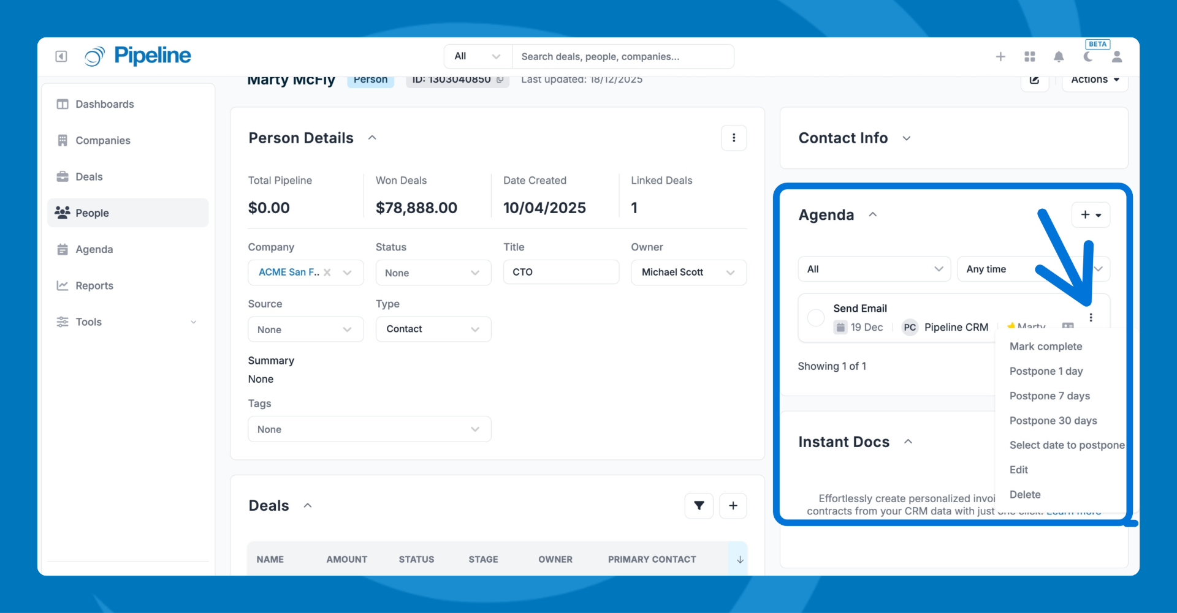The height and width of the screenshot is (613, 1177).
Task: Expand the Contact Info section
Action: point(907,138)
